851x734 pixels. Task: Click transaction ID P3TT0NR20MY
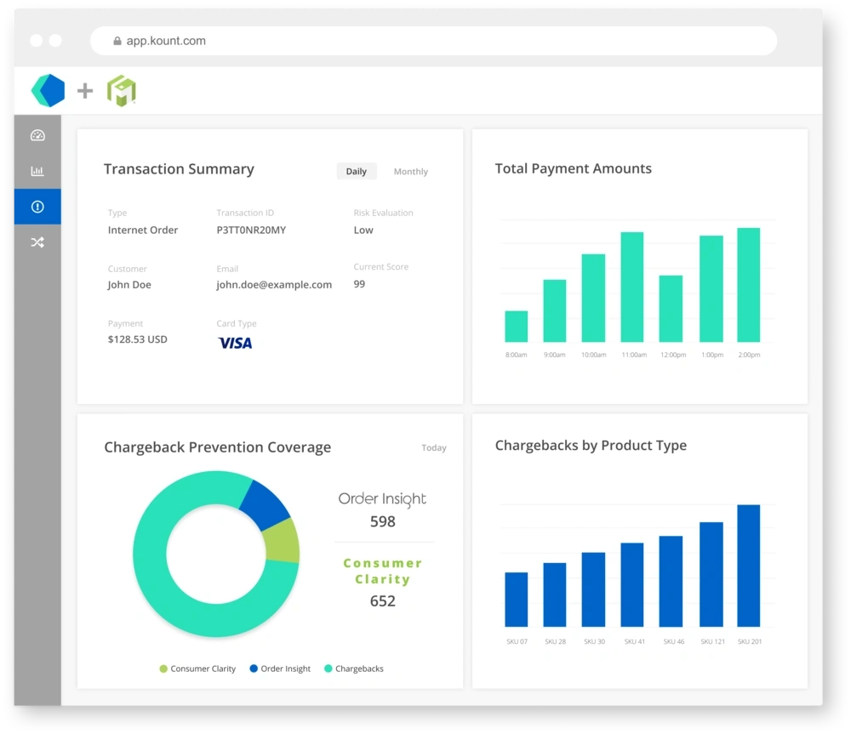pos(251,230)
